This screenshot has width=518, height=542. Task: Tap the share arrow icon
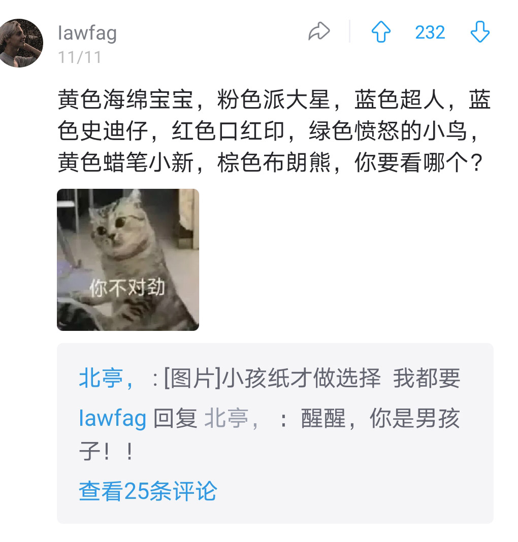click(319, 31)
